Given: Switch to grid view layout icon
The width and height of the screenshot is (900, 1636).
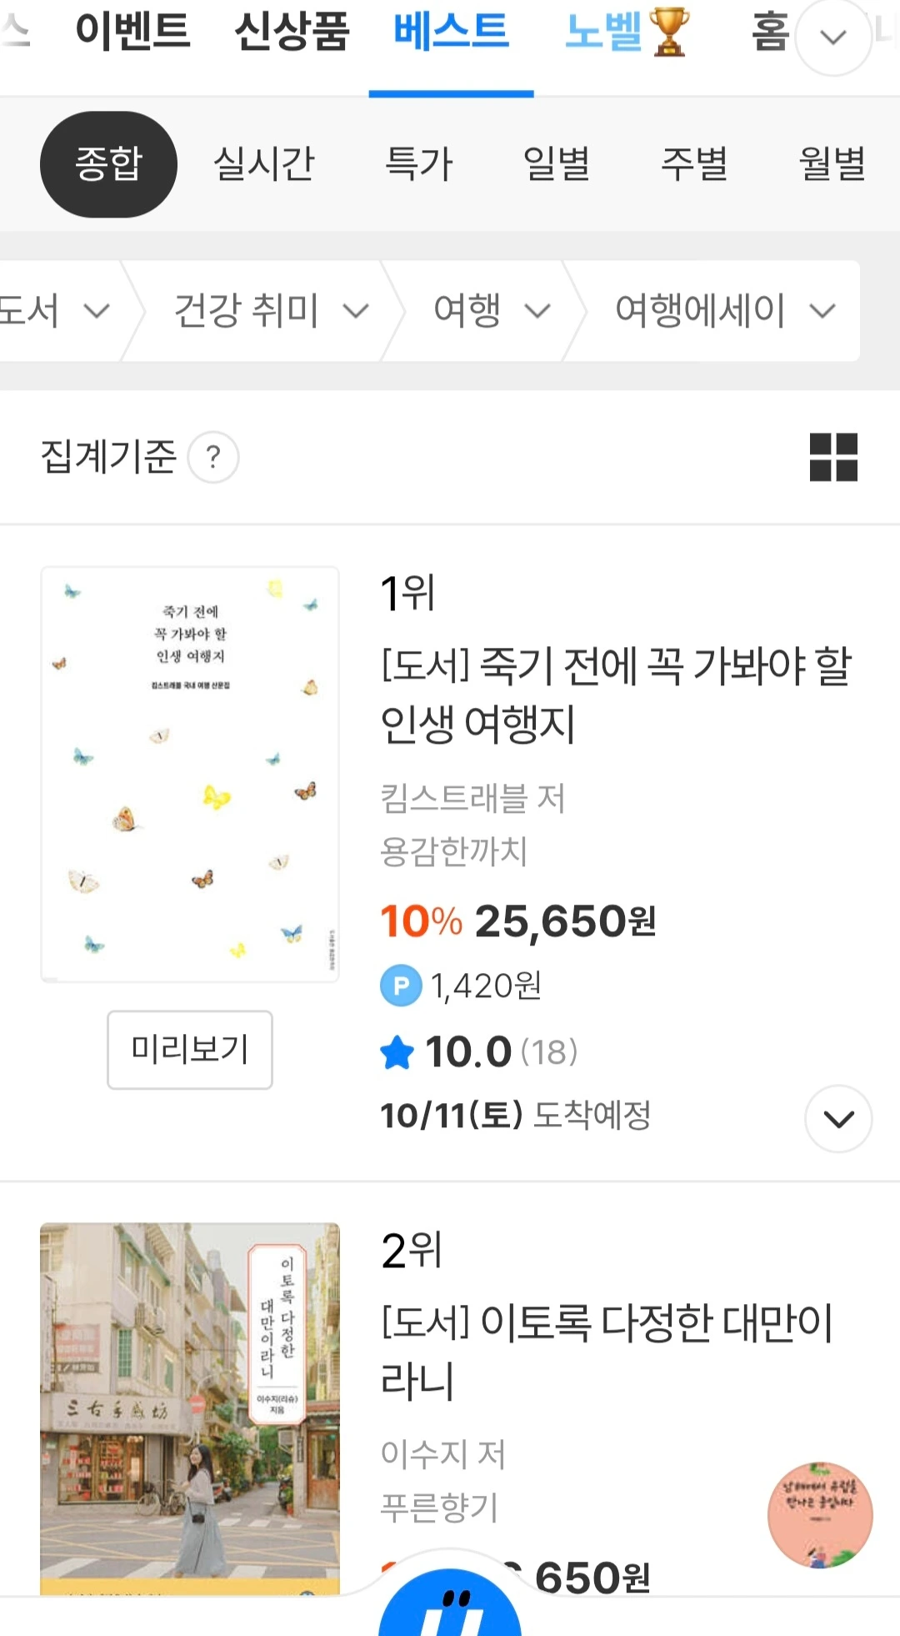Looking at the screenshot, I should [833, 457].
